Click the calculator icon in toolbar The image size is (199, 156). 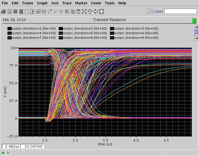pos(78,11)
